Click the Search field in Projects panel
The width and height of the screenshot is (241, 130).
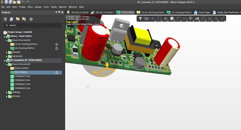(33, 25)
